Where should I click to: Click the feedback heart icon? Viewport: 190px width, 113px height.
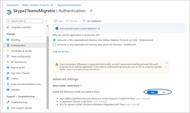(84, 21)
